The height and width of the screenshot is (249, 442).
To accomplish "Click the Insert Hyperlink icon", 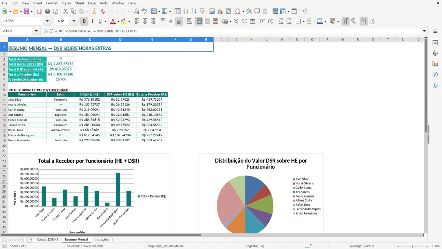I will (249, 11).
